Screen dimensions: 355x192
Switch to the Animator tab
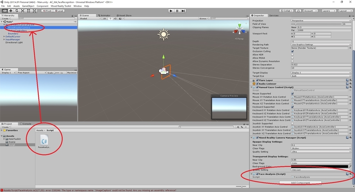click(x=104, y=15)
